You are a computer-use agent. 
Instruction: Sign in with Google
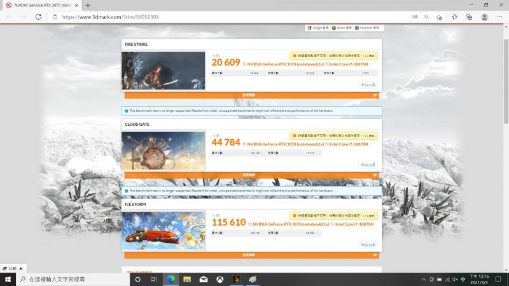pos(317,28)
